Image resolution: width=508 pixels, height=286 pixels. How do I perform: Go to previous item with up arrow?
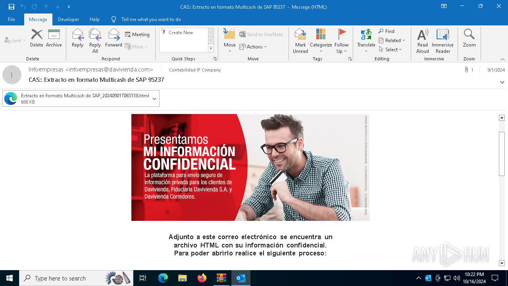pyautogui.click(x=46, y=7)
